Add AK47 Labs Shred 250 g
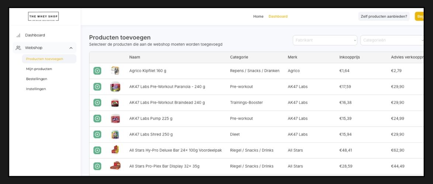The image size is (433, 184). pyautogui.click(x=97, y=134)
